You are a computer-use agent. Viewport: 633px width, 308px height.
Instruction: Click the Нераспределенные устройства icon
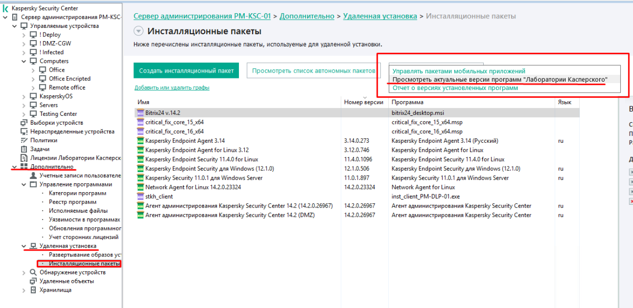coord(24,131)
